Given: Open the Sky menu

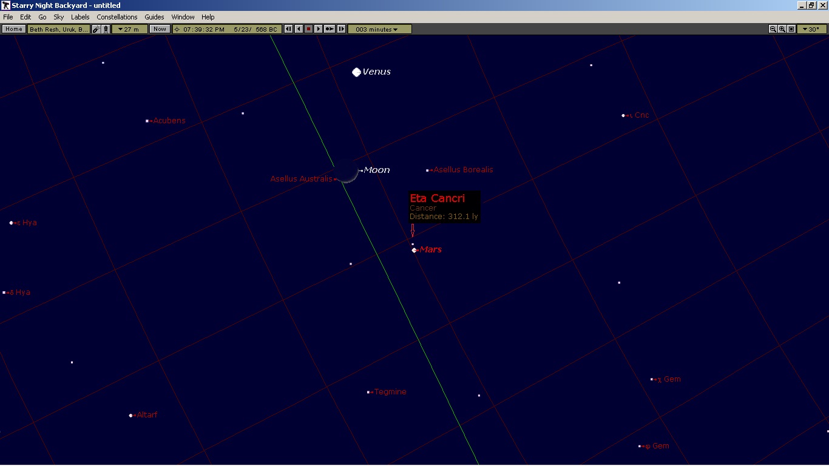Looking at the screenshot, I should [59, 17].
